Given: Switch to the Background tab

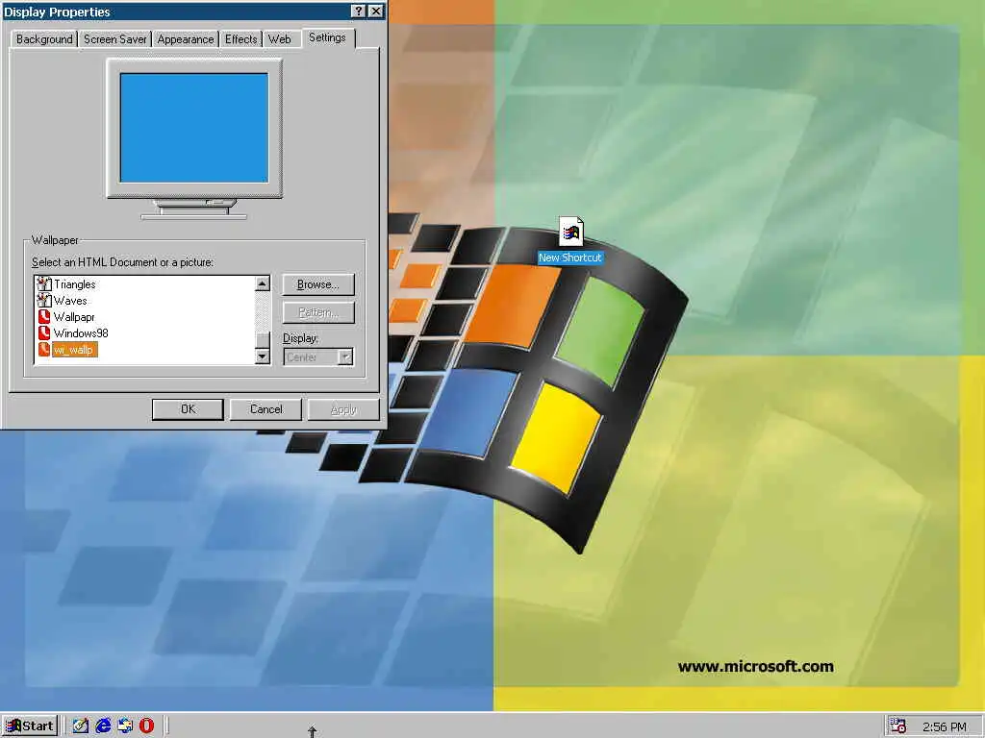Looking at the screenshot, I should 44,38.
